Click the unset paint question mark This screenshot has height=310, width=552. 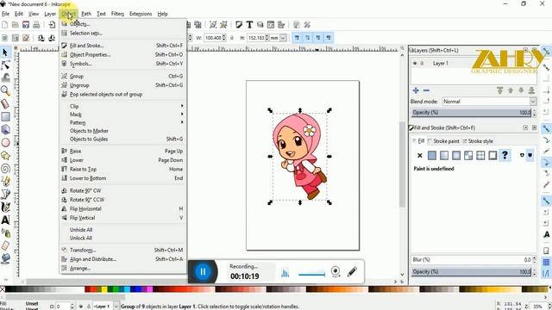click(x=505, y=155)
